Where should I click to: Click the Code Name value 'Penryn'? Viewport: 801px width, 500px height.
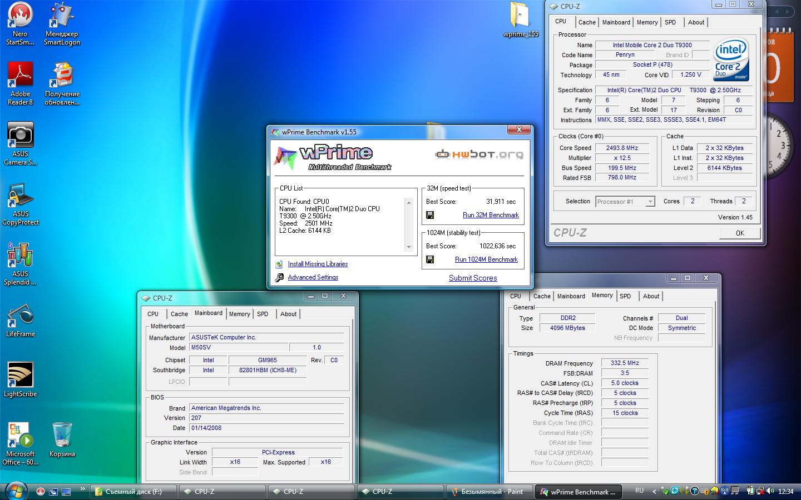click(x=625, y=55)
